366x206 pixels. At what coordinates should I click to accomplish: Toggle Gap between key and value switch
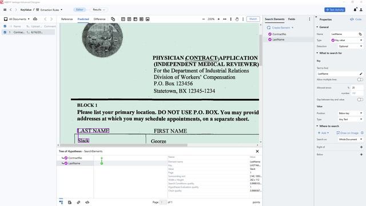[x=360, y=100]
